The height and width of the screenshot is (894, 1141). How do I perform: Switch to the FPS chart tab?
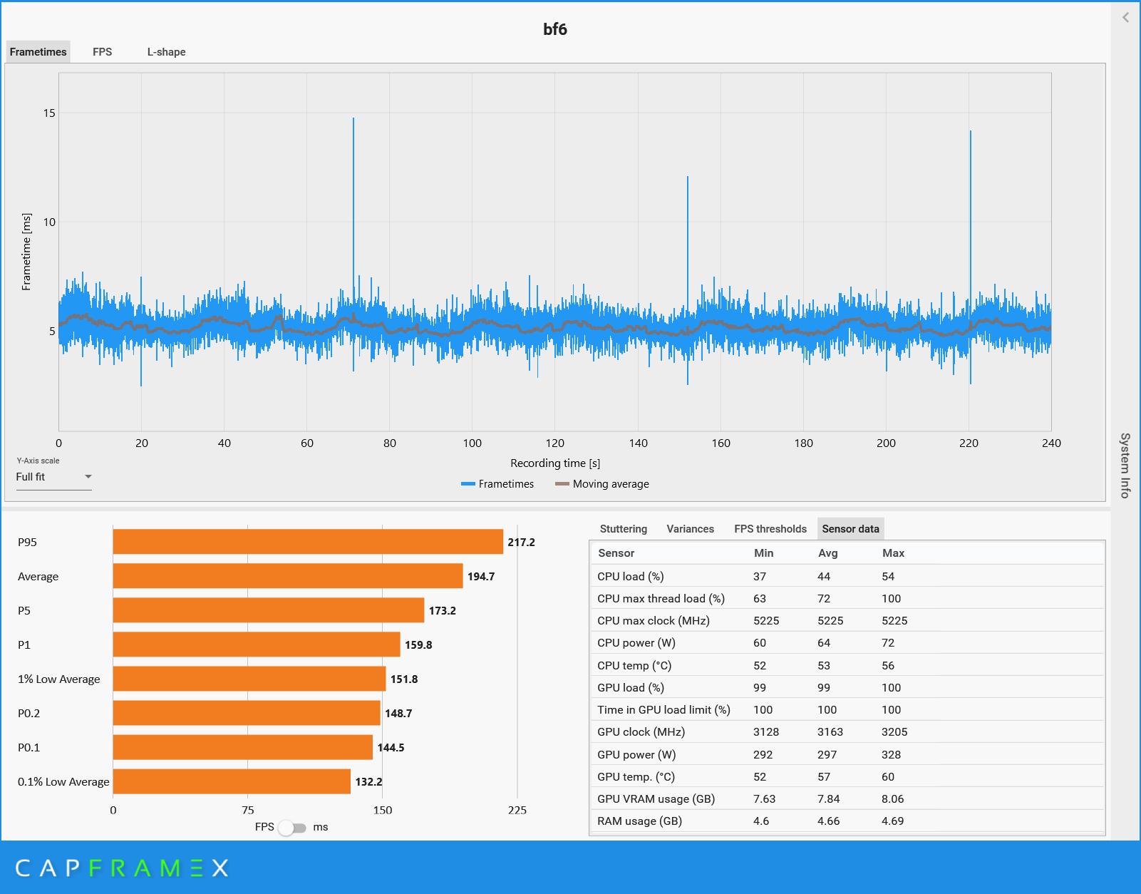[102, 52]
